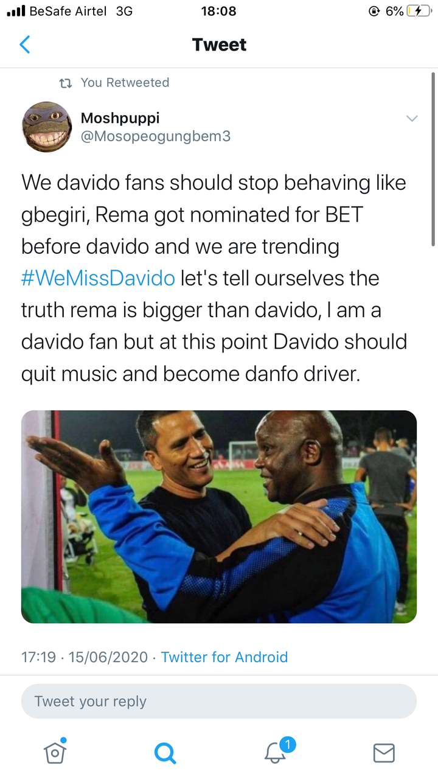The height and width of the screenshot is (779, 438).
Task: Open the Twitter for Android link
Action: [x=224, y=657]
